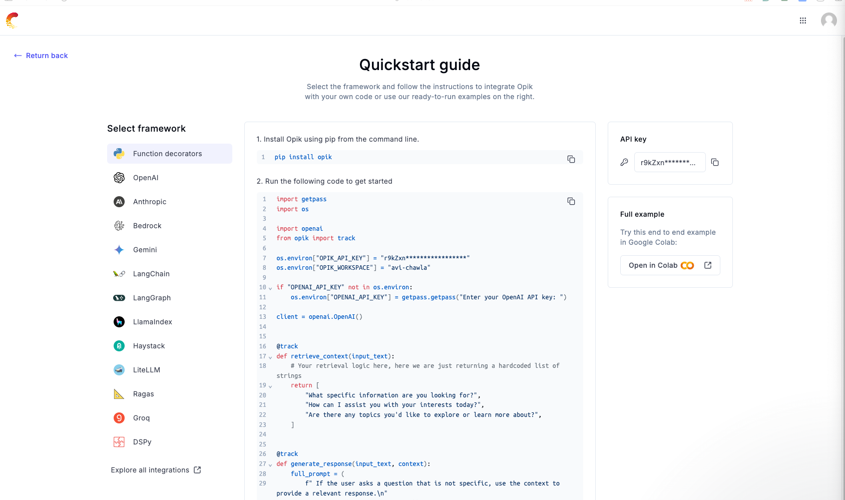This screenshot has height=500, width=845.
Task: Click the LangChain parrot icon
Action: point(119,274)
